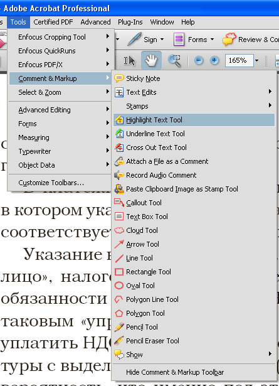Open Select & Zoom submenu entry

pos(60,92)
